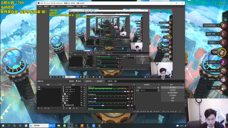Mute the 麦克风/Aux speaker icon
Viewport: 228px width, 128px height.
(128, 92)
